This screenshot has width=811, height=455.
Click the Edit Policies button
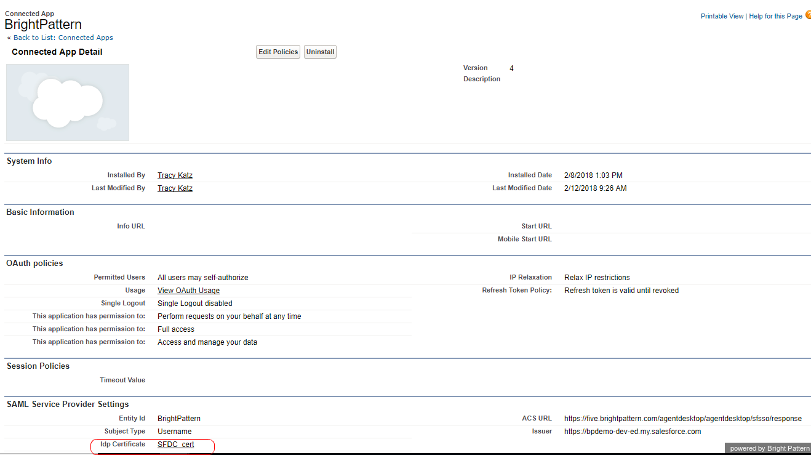pos(278,52)
